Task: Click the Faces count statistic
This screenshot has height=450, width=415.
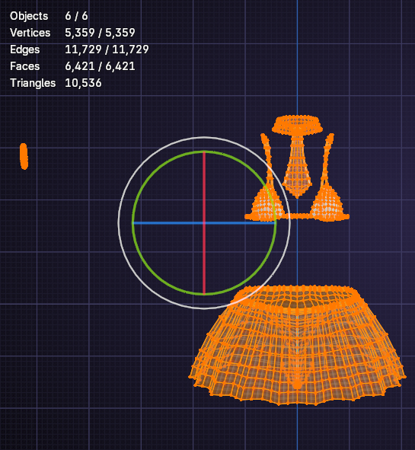Action: point(72,66)
